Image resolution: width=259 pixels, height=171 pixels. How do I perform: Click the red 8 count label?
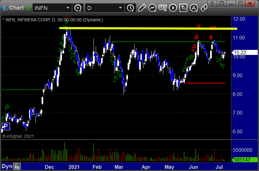click(211, 38)
